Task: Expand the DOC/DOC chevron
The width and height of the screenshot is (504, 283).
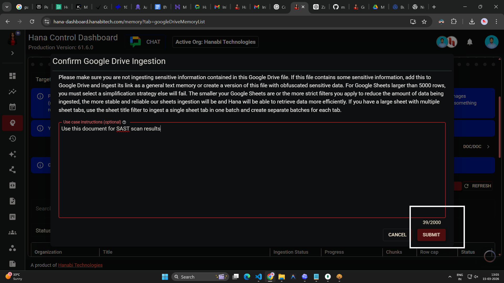Action: 488,147
